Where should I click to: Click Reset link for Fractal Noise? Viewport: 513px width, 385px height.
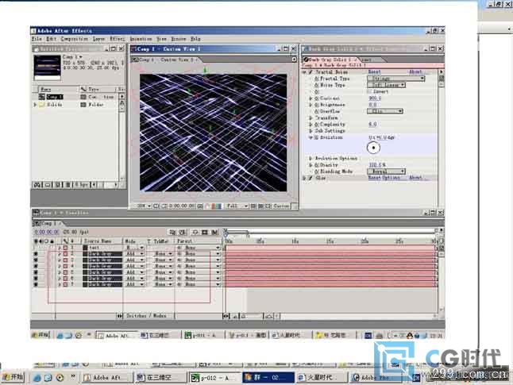(374, 72)
